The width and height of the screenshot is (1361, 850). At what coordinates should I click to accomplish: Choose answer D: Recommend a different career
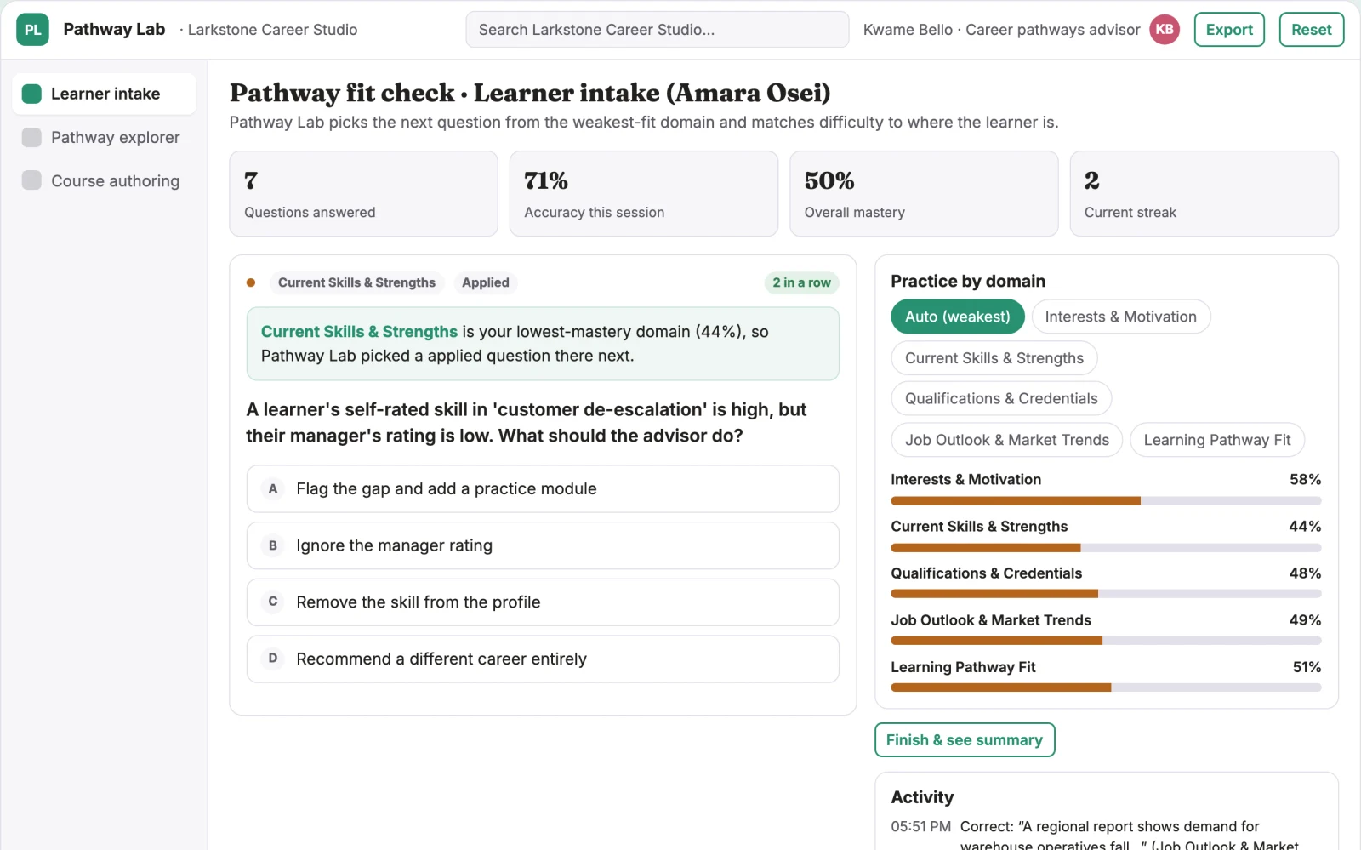pos(543,659)
